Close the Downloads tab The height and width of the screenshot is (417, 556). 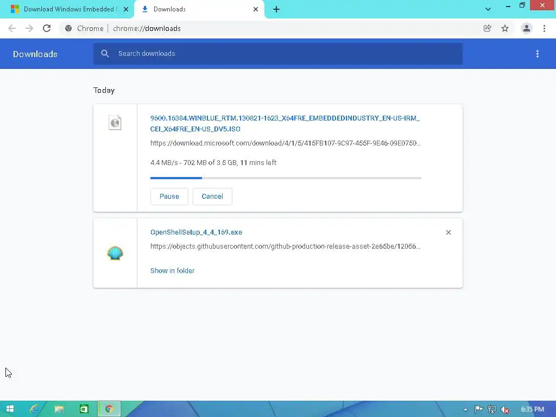[x=256, y=9]
